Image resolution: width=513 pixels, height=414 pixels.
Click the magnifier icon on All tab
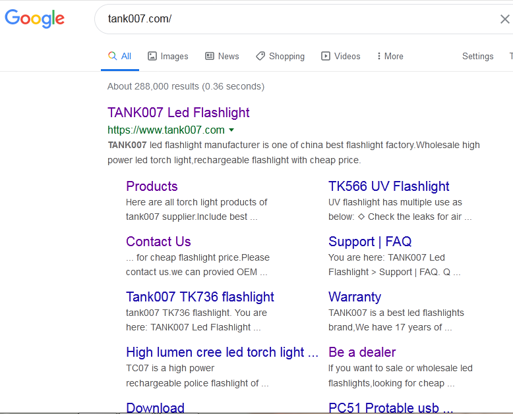tap(112, 56)
